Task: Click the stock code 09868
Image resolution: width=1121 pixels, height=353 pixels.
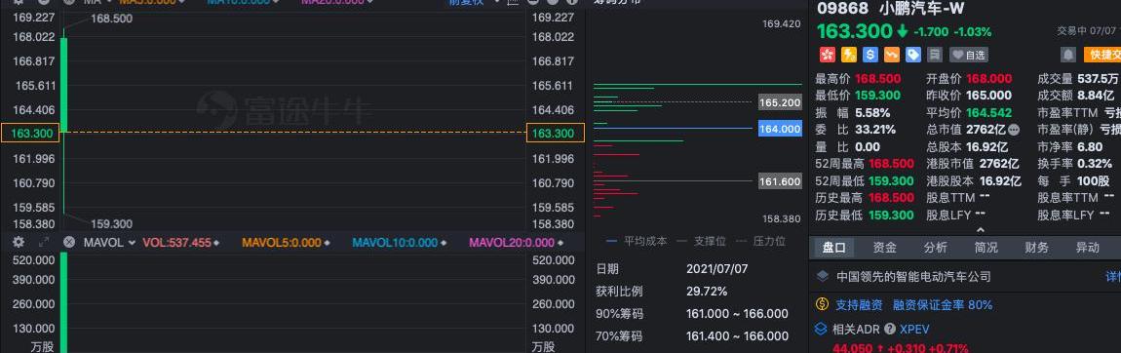Action: (x=842, y=10)
